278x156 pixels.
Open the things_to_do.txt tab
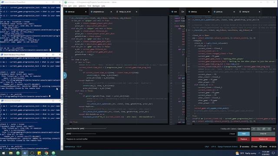126,12
